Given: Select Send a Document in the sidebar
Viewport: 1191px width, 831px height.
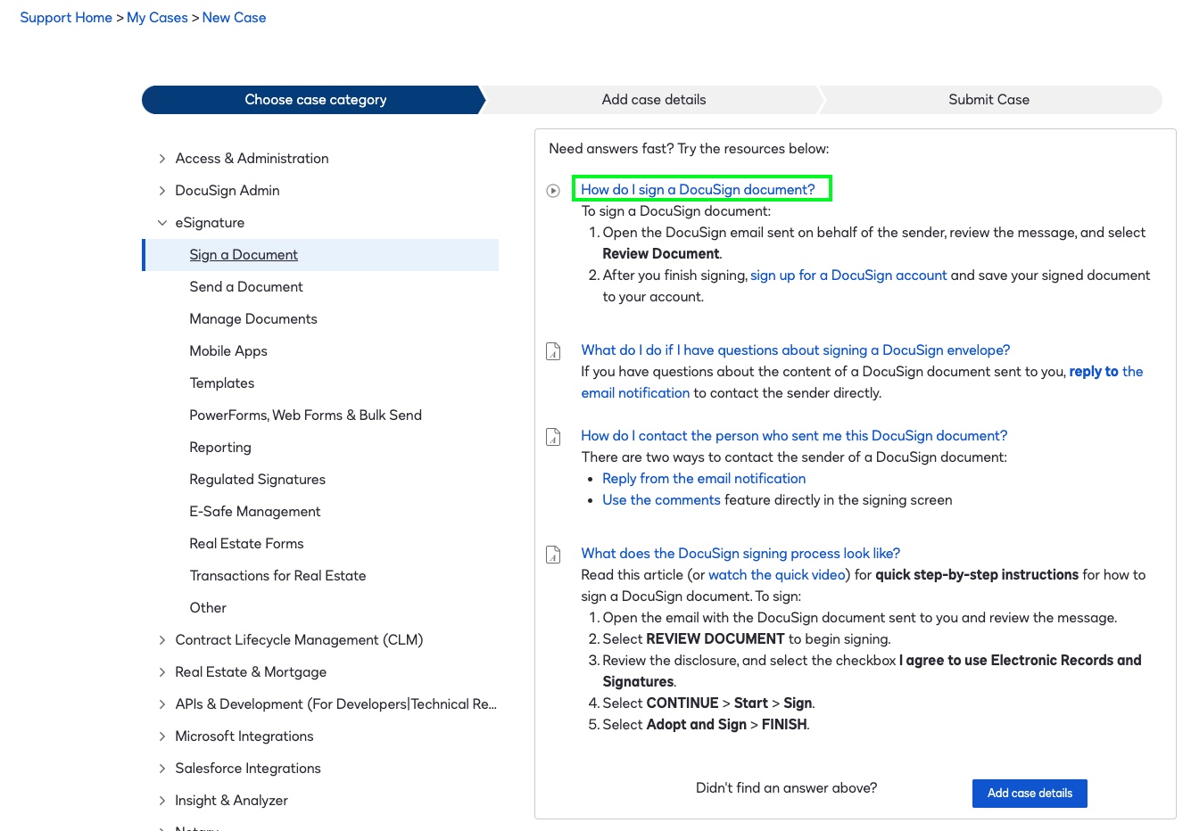Looking at the screenshot, I should click(245, 286).
